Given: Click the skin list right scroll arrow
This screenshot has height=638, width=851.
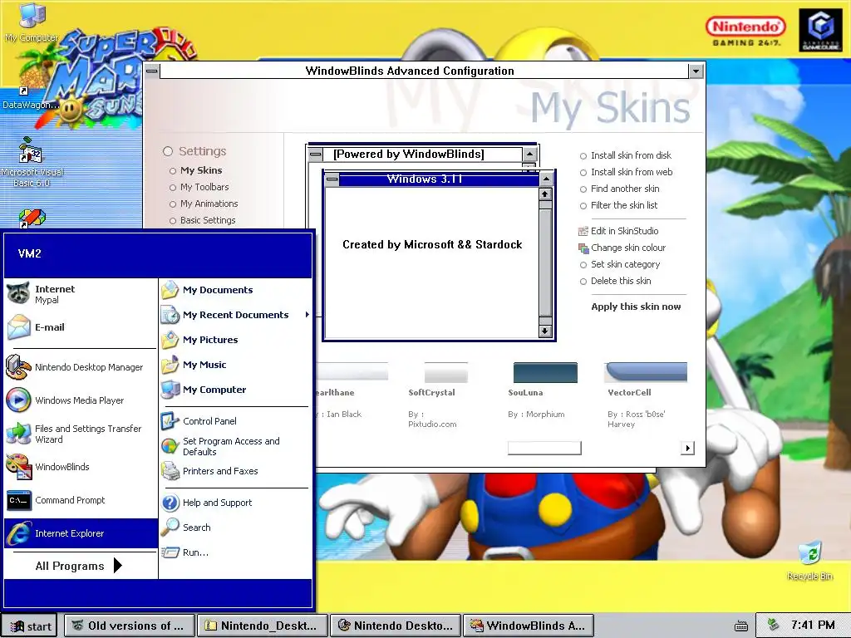Looking at the screenshot, I should (x=687, y=448).
